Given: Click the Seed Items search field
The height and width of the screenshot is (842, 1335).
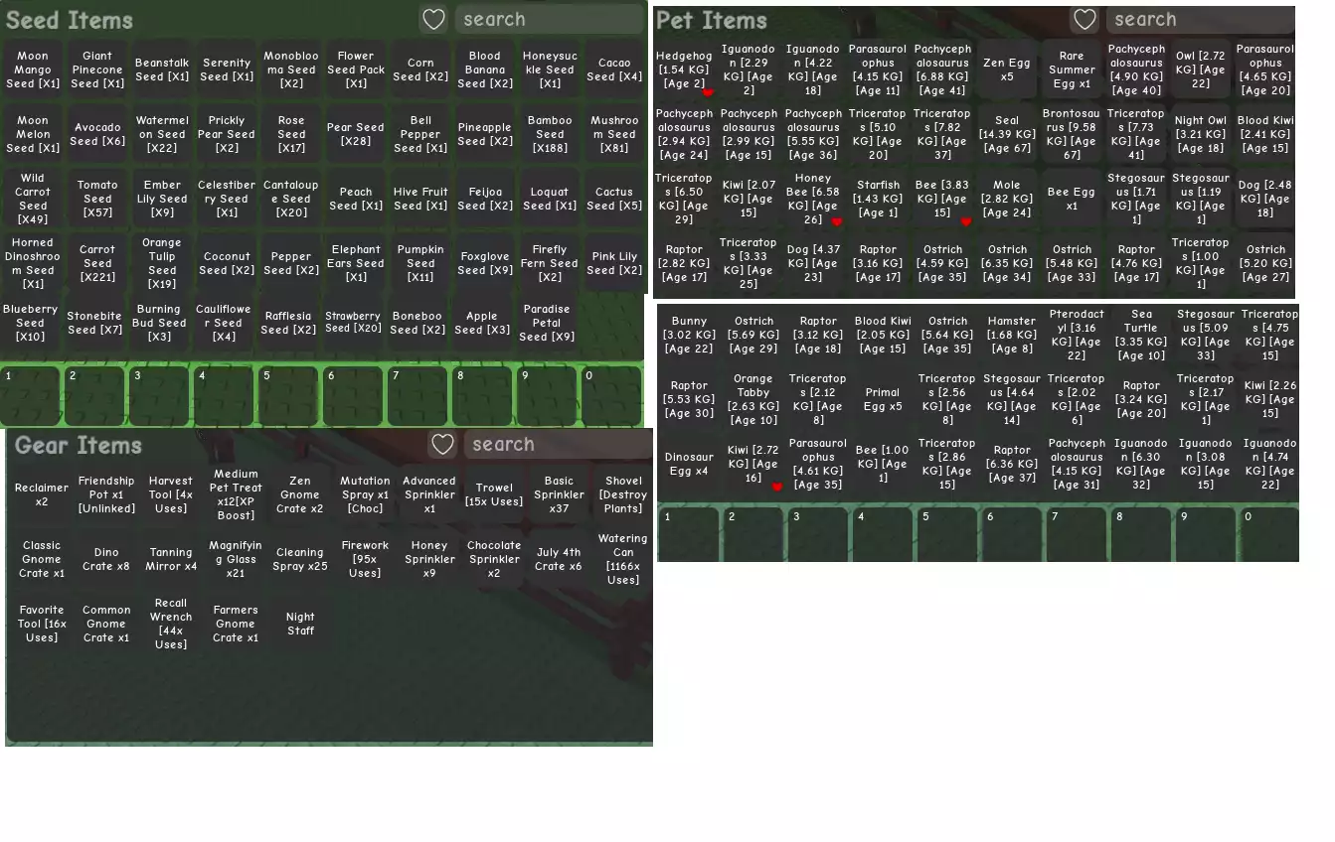Looking at the screenshot, I should tap(549, 20).
